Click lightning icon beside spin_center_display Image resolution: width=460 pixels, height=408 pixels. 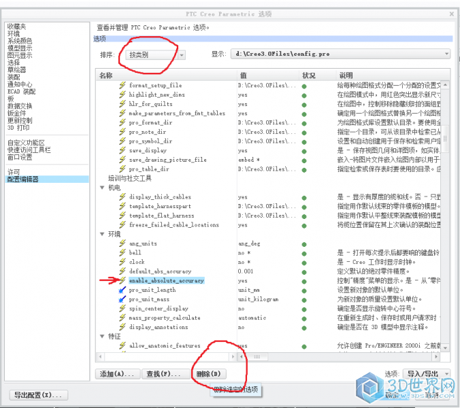[x=122, y=309]
